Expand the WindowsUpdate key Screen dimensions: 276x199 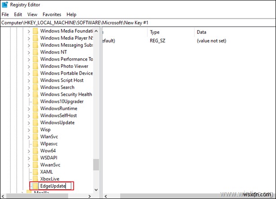tap(29, 123)
